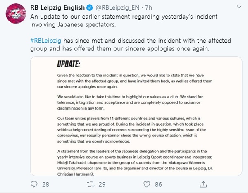Click the paragraph about 14 different countries
The image size is (248, 193).
131,130
